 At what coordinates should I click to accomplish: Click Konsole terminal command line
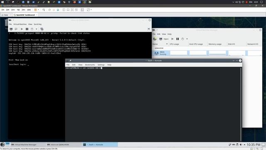(84, 68)
